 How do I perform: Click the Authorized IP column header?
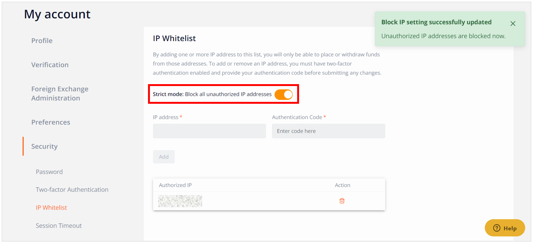pos(175,185)
